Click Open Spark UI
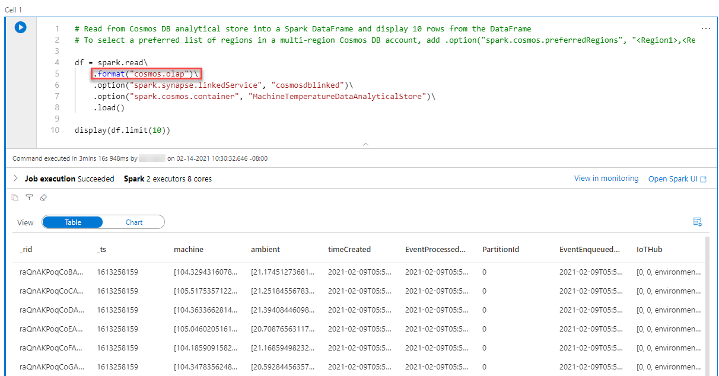The image size is (719, 376). coord(673,178)
